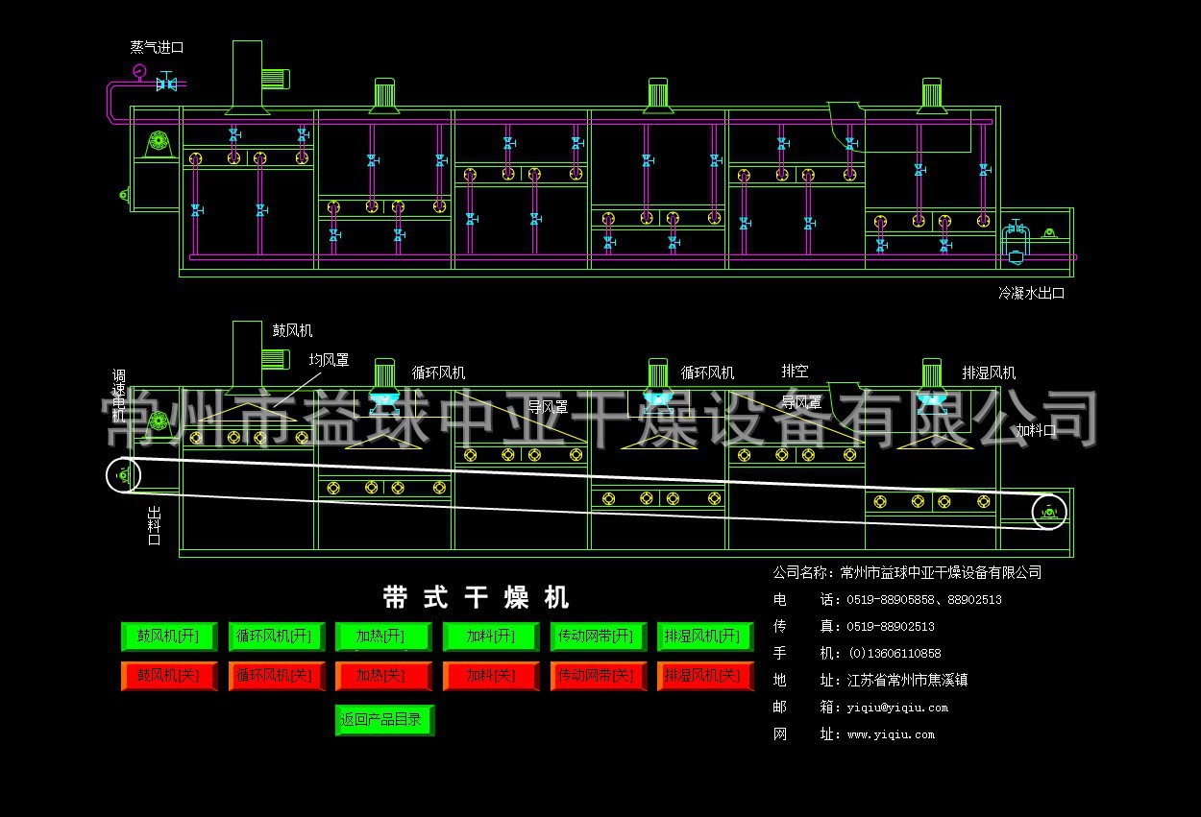Click the mobile number (0)13606110858
The width and height of the screenshot is (1201, 817).
click(x=894, y=654)
